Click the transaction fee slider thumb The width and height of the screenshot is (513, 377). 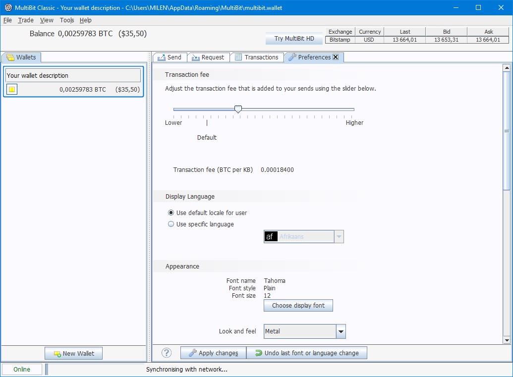pyautogui.click(x=238, y=109)
